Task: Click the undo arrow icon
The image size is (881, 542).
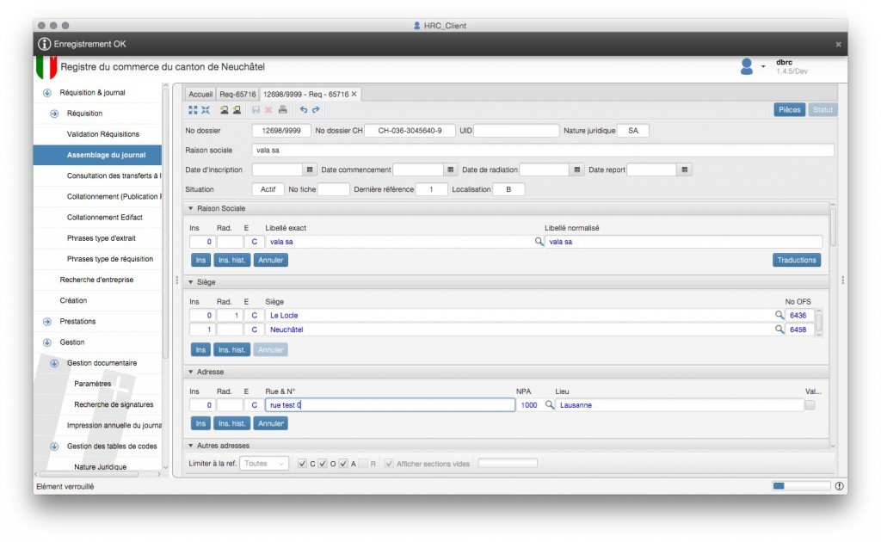Action: (x=304, y=110)
